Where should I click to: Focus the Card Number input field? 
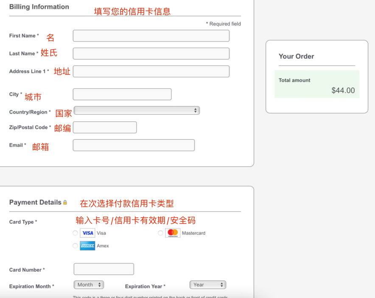pyautogui.click(x=104, y=269)
